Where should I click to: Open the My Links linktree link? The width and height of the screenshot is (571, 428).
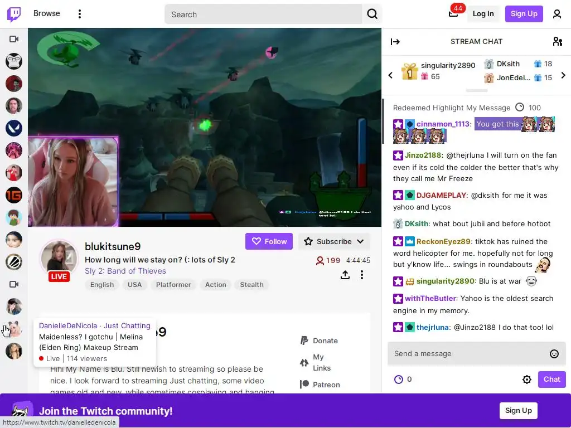316,363
